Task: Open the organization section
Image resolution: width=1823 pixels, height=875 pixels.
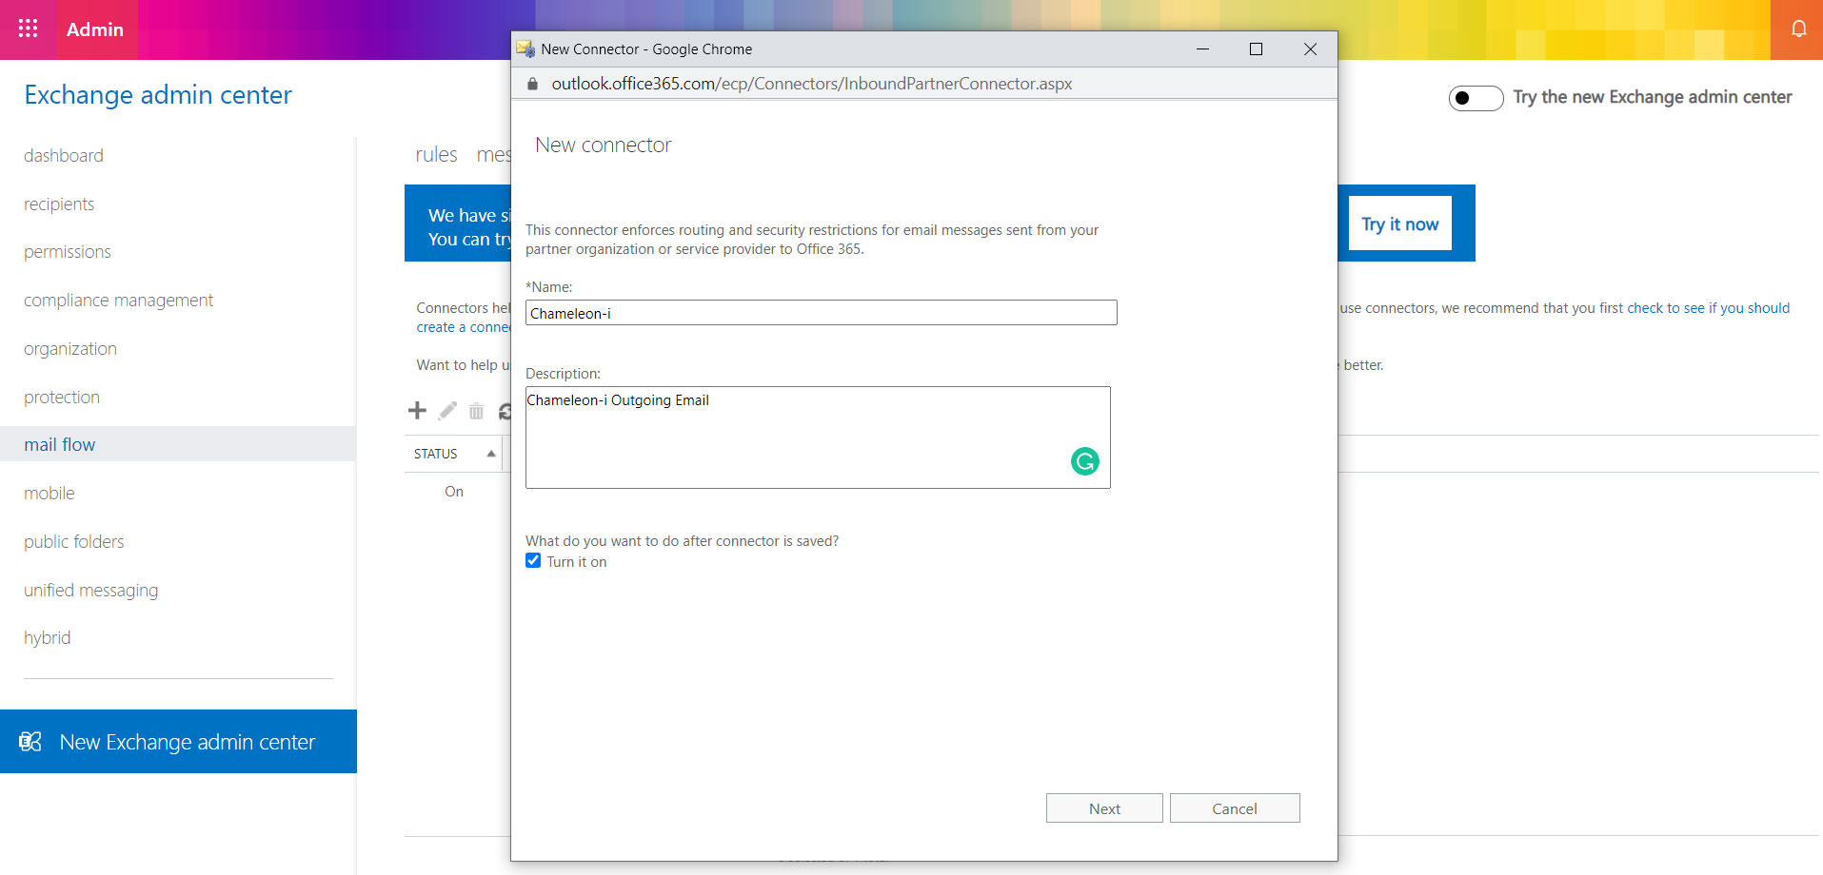Action: pos(70,348)
